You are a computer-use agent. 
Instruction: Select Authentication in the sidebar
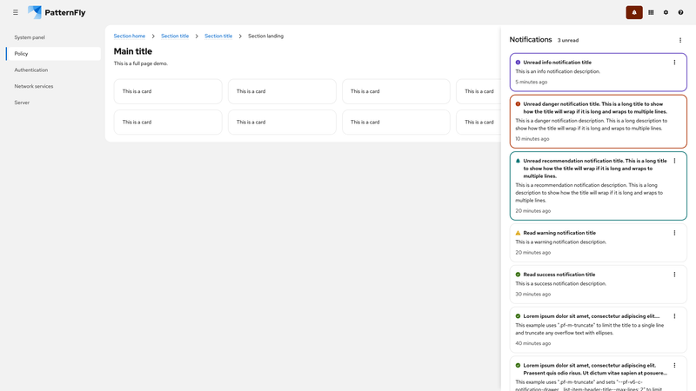(x=53, y=70)
